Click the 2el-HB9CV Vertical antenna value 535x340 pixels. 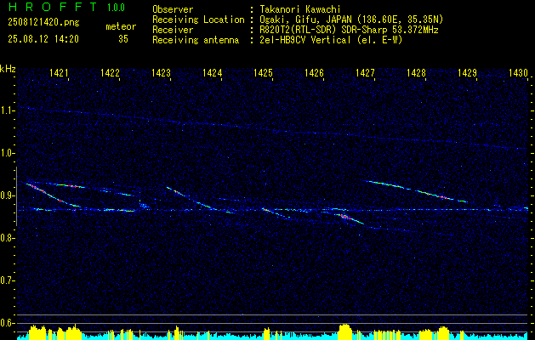[330, 40]
